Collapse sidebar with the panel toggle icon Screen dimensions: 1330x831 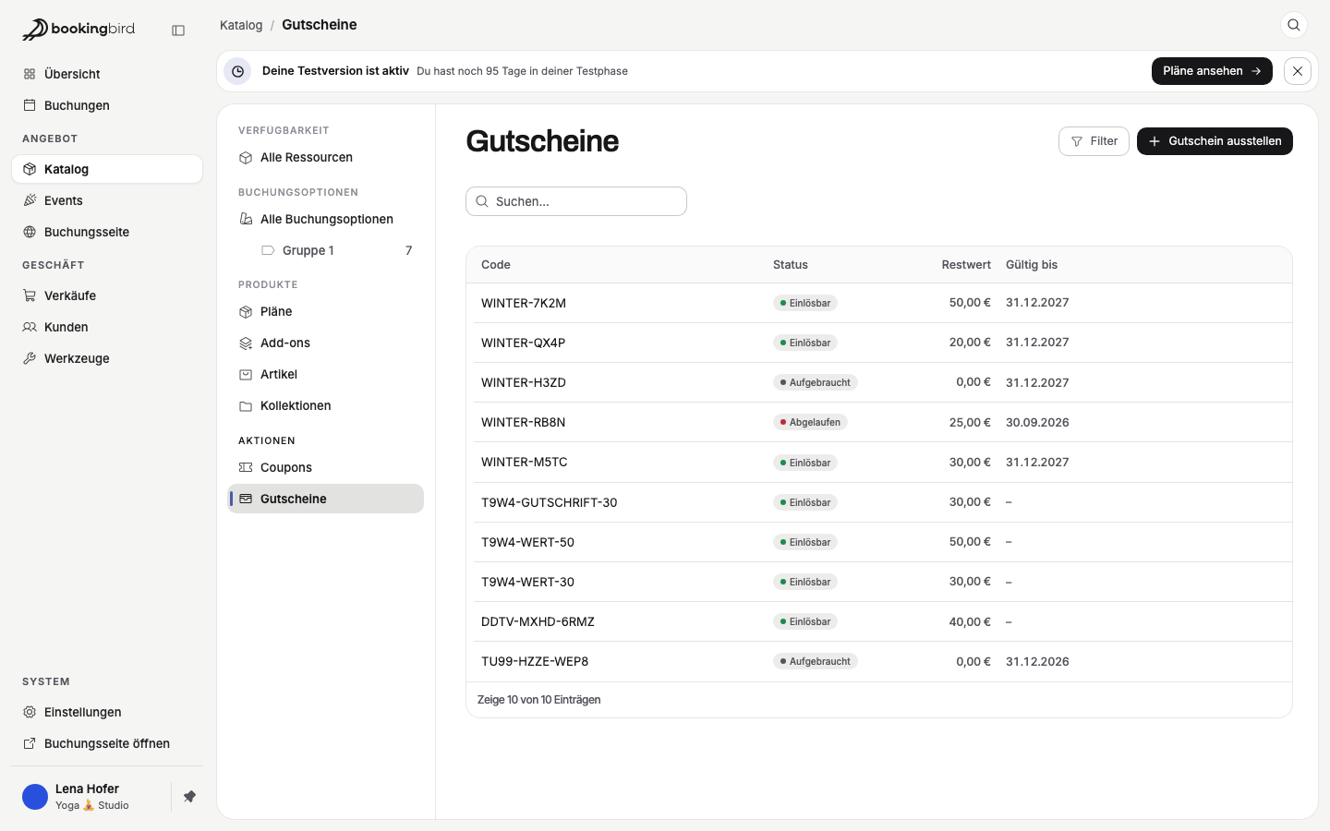[x=178, y=30]
